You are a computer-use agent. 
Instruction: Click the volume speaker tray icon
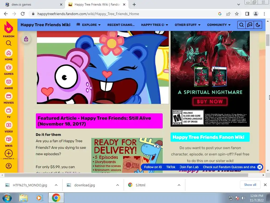[243, 198]
